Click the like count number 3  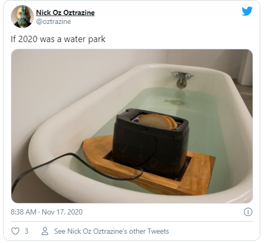coord(27,231)
